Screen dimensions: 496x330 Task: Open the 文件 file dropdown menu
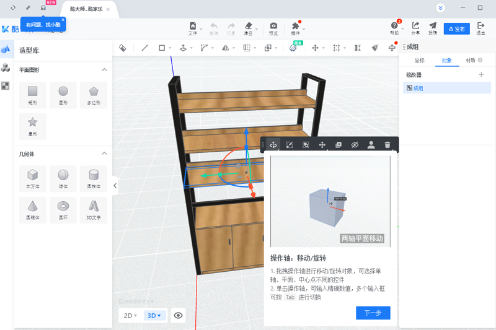tap(194, 28)
